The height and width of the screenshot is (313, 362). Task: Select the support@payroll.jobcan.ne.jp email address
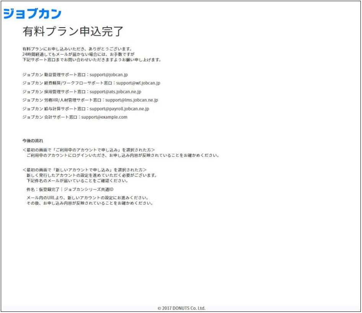119,109
